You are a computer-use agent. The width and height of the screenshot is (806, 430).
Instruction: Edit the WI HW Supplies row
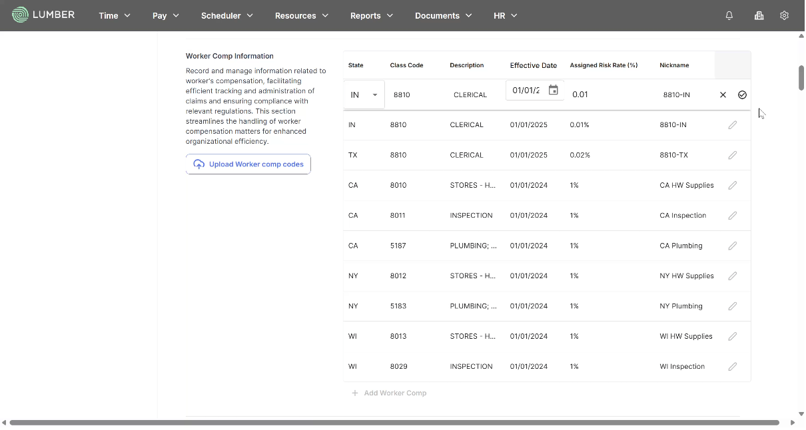733,336
